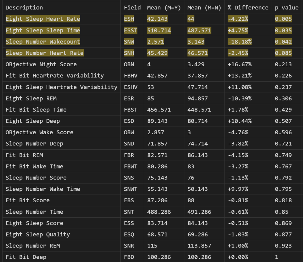Click the -18.18% difference value
303x262 pixels.
[239, 42]
